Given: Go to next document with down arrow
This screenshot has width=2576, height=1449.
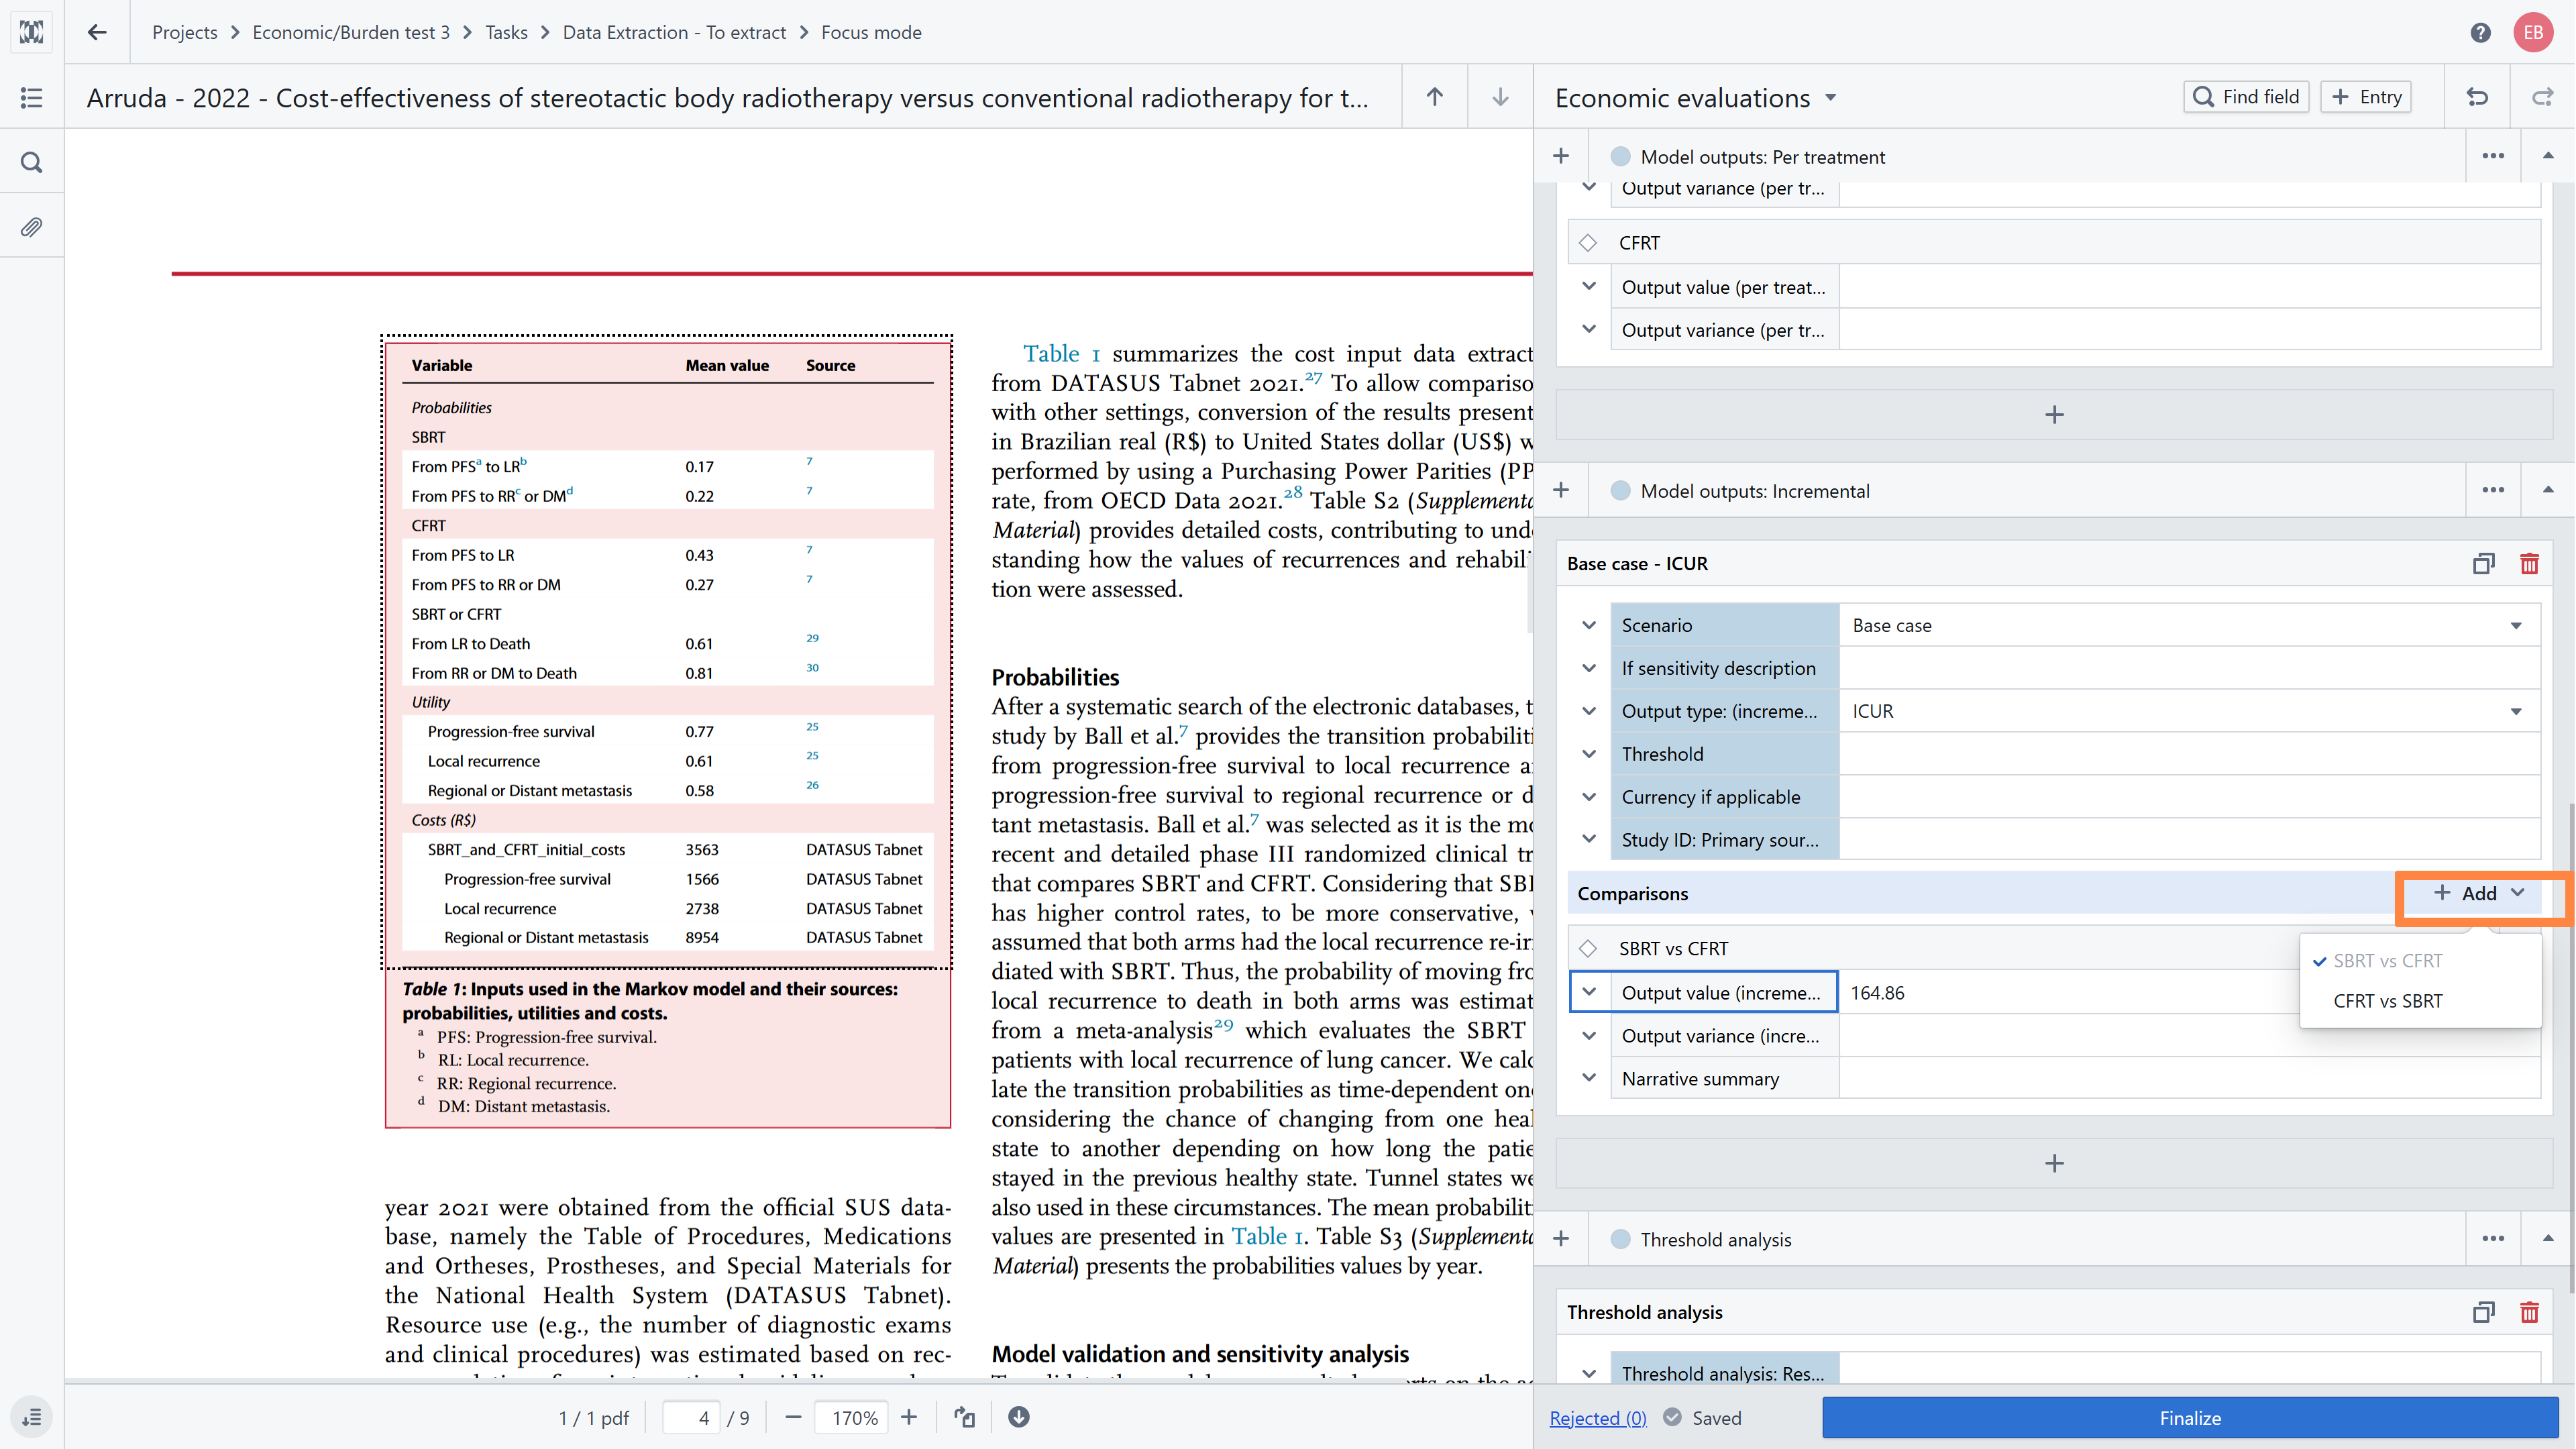Looking at the screenshot, I should tap(1500, 97).
